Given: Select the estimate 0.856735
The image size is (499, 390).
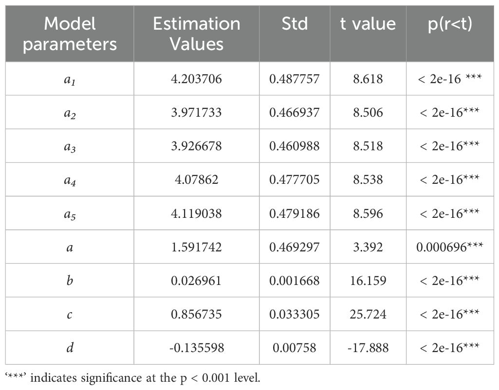Looking at the screenshot, I should (x=196, y=314).
